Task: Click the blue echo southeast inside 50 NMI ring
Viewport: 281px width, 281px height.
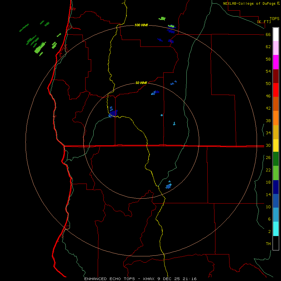Action: [169, 186]
